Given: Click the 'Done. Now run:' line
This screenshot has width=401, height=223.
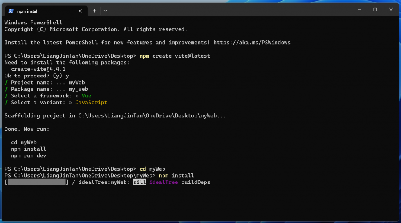Looking at the screenshot, I should coord(27,129).
